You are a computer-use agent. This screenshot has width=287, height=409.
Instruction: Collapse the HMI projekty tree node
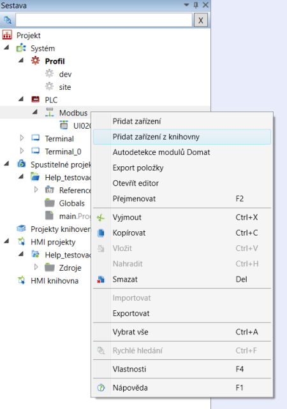pyautogui.click(x=7, y=241)
